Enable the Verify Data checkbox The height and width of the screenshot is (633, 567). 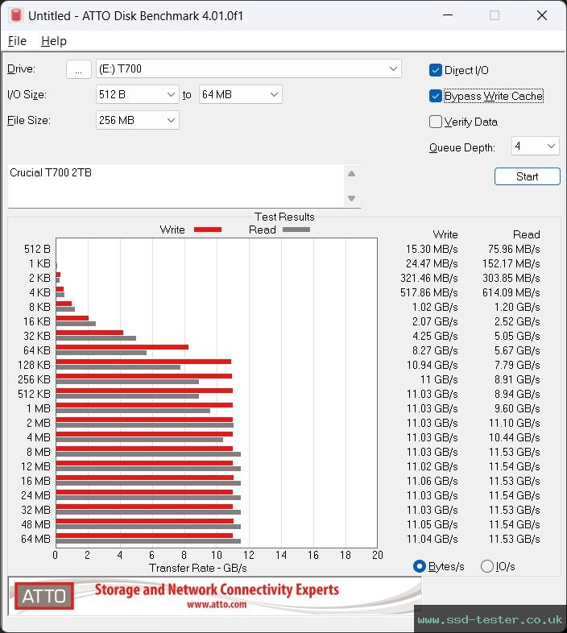point(436,122)
